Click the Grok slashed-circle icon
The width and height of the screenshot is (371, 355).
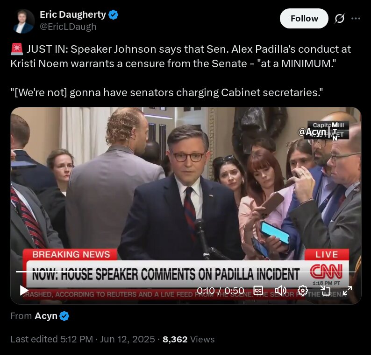coord(339,18)
